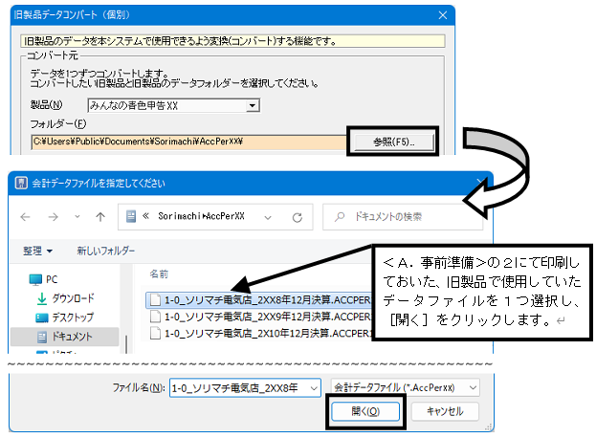Select the 2XX9年12月決算 file
This screenshot has height=438, width=596.
261,317
